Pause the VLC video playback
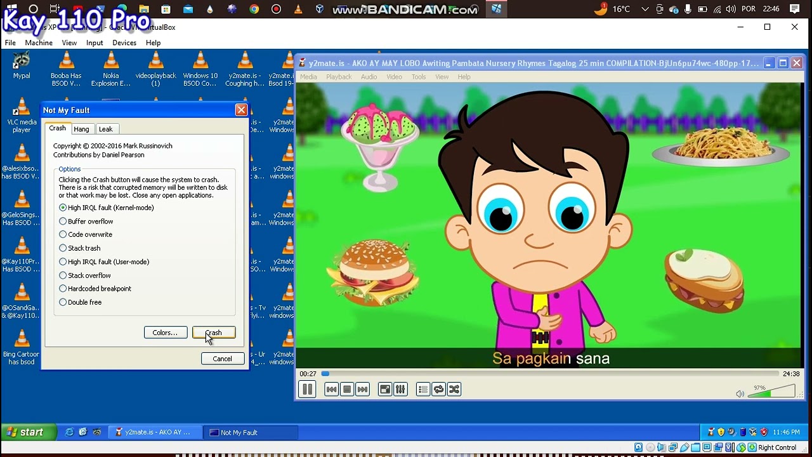Image resolution: width=812 pixels, height=457 pixels. [307, 389]
